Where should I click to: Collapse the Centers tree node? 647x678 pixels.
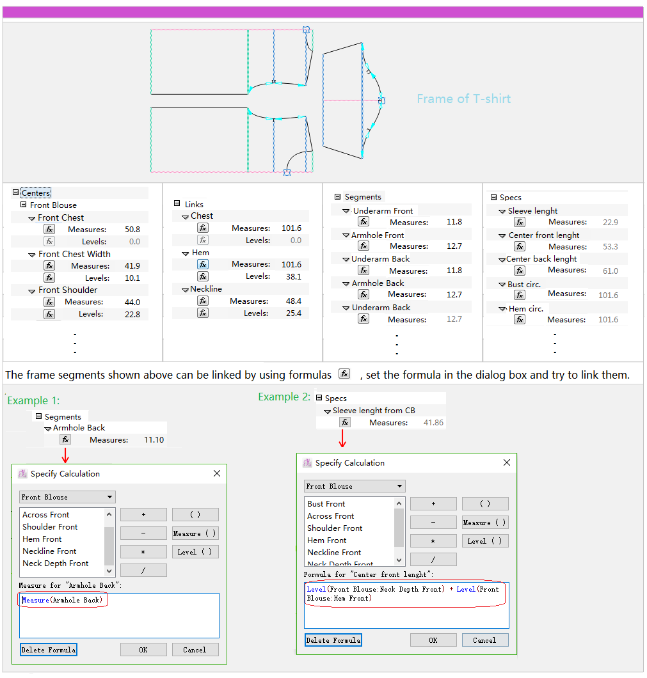click(16, 193)
